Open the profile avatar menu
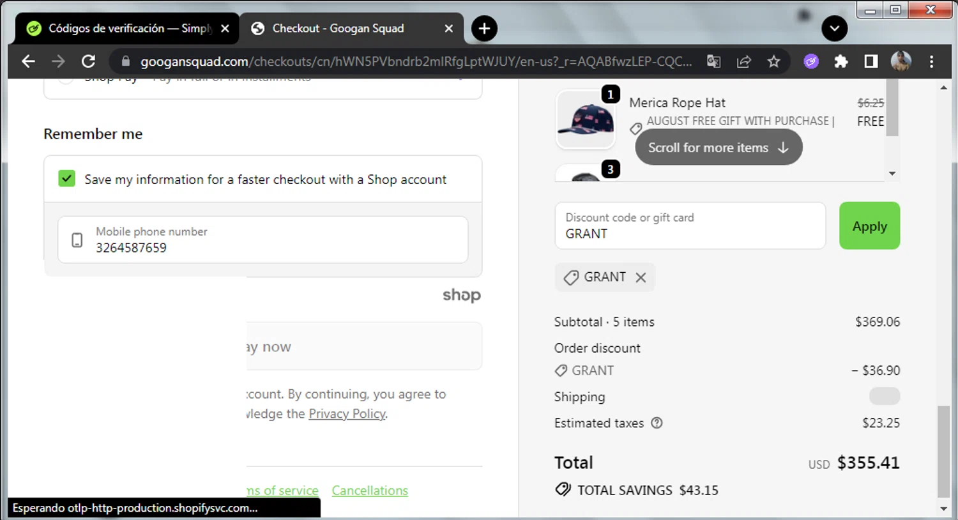Screen dimensions: 958x520 click(x=901, y=61)
